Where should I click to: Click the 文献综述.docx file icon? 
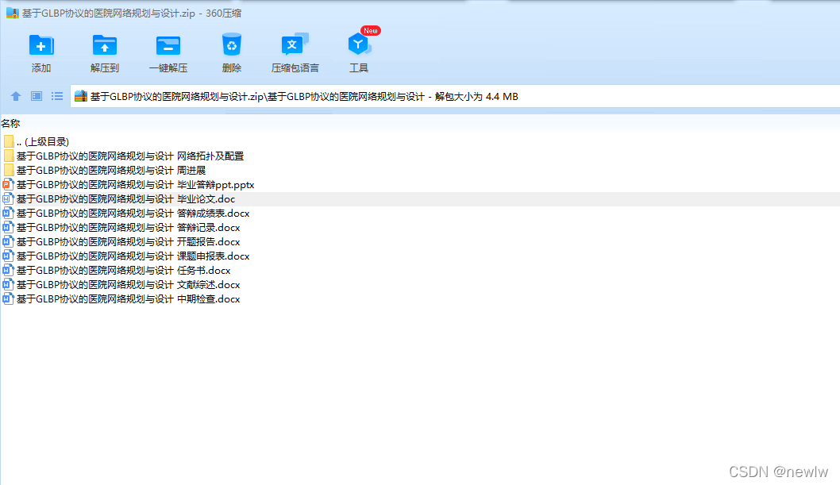[x=7, y=285]
